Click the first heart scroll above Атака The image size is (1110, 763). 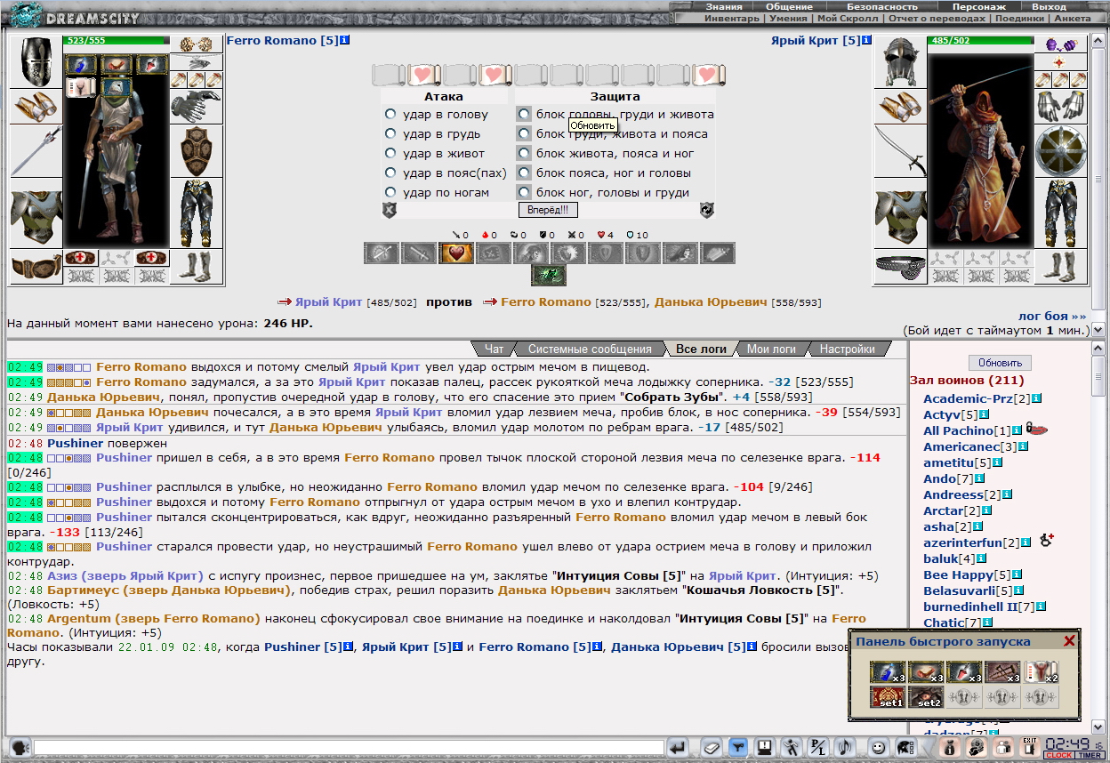click(x=424, y=74)
